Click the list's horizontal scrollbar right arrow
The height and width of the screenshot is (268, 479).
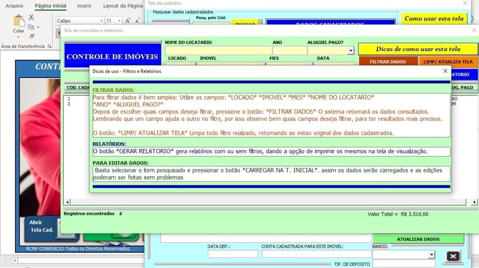[475, 202]
